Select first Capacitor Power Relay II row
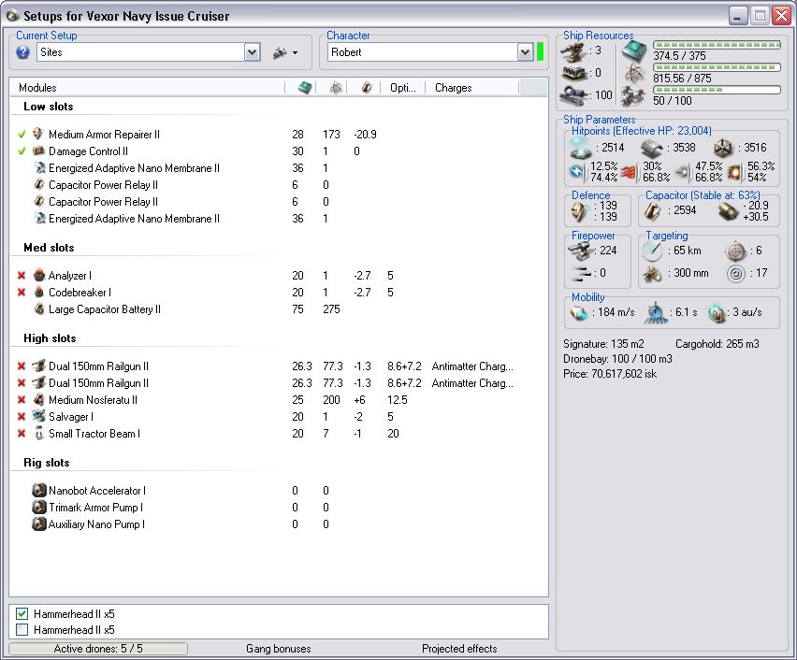This screenshot has width=797, height=660. coord(279,184)
